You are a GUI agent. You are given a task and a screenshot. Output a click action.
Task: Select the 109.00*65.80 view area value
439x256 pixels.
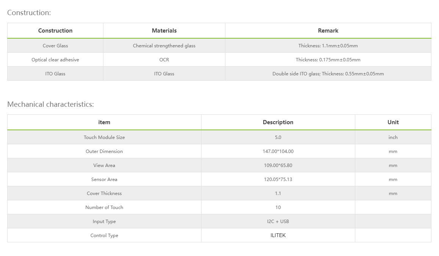click(x=278, y=165)
